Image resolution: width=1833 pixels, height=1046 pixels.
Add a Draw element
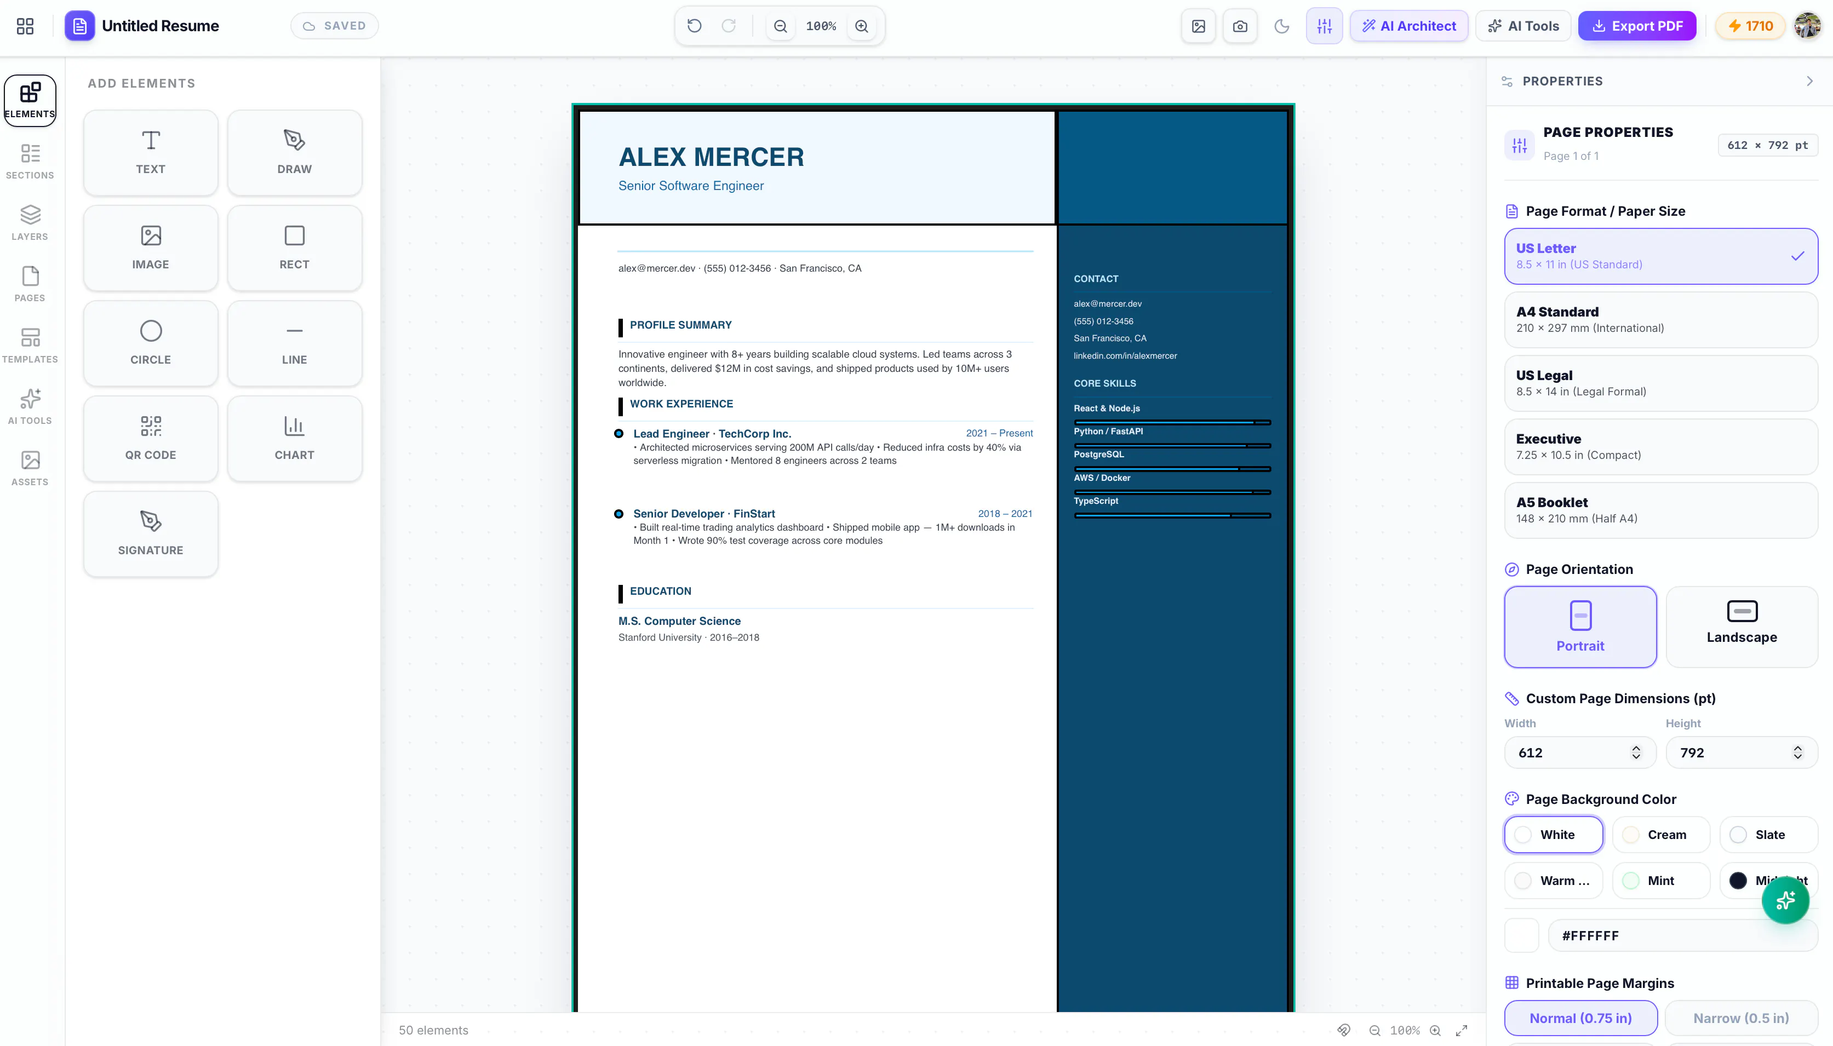295,152
